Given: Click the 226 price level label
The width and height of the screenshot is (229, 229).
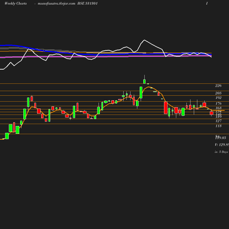Looking at the screenshot, I should (218, 86).
